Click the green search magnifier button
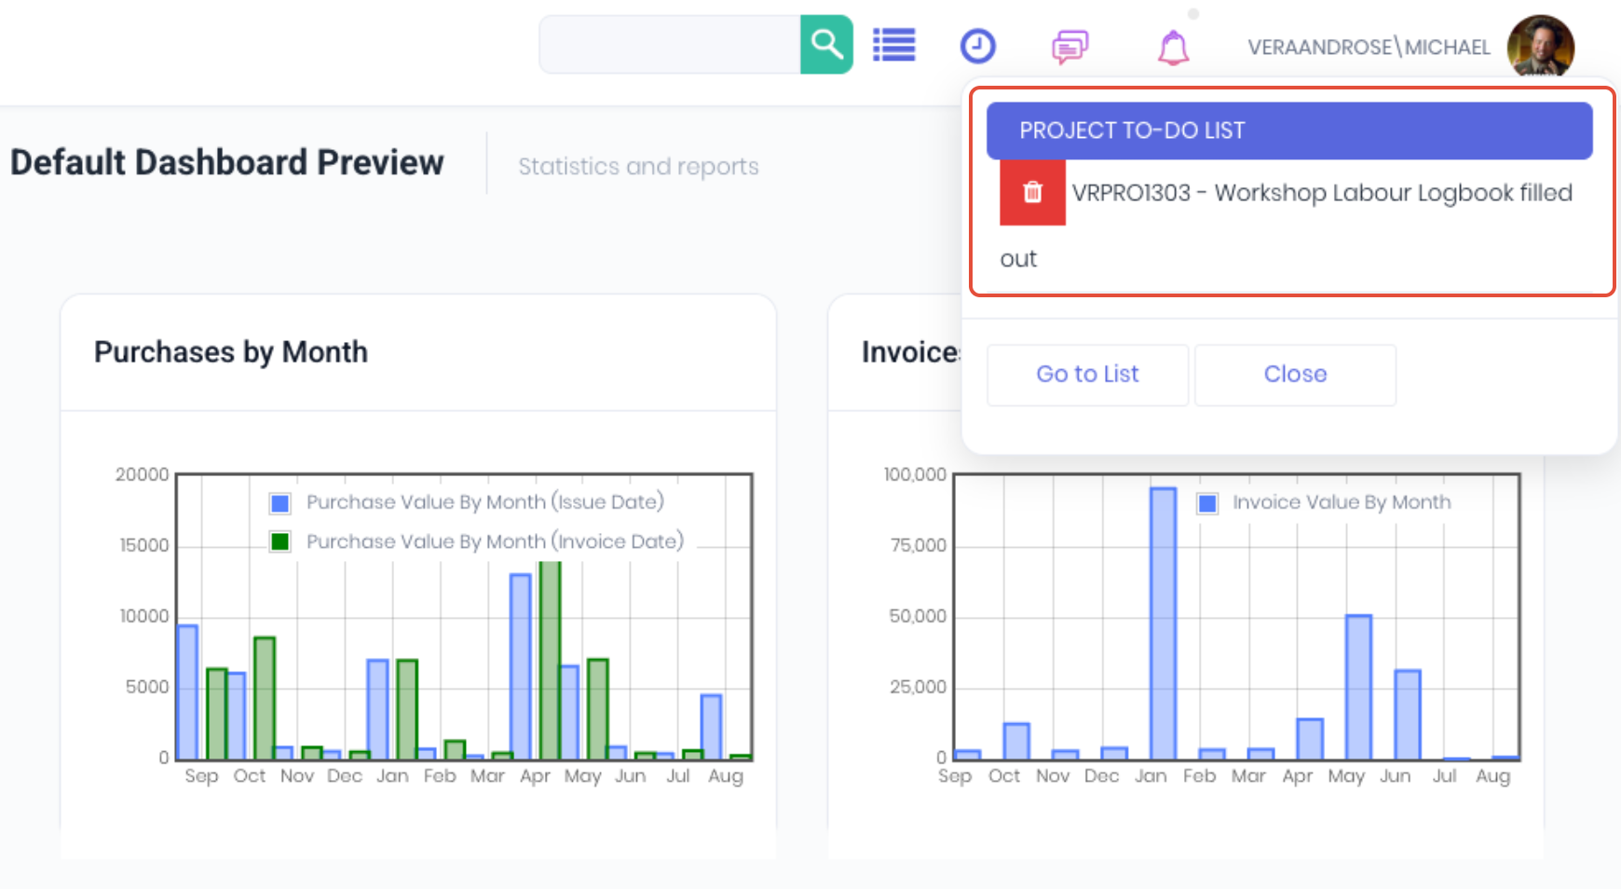This screenshot has width=1621, height=889. [826, 44]
